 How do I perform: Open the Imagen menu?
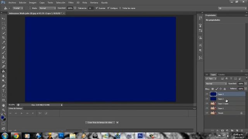(x=33, y=3)
